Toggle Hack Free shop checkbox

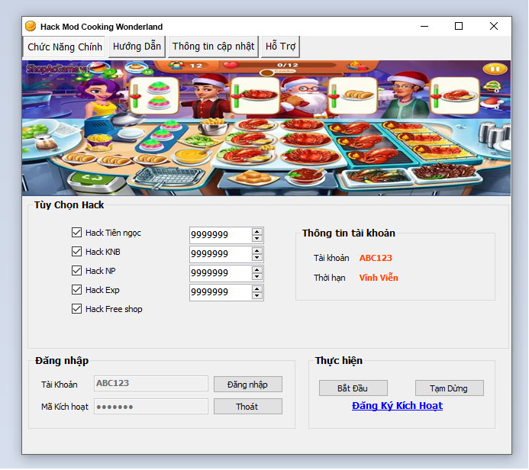[x=76, y=309]
